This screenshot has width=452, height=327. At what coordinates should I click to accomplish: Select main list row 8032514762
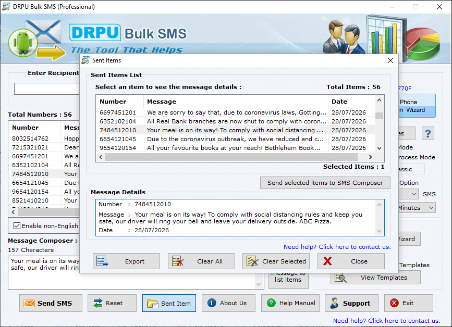(x=45, y=139)
